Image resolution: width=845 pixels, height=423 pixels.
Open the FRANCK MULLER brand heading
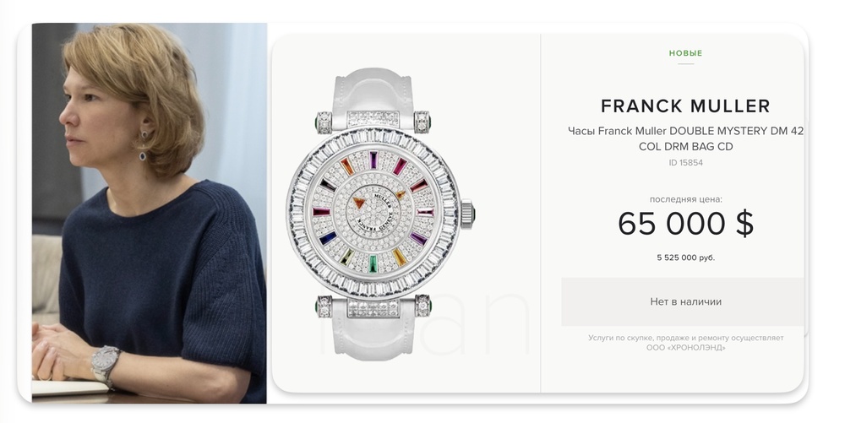pos(685,106)
